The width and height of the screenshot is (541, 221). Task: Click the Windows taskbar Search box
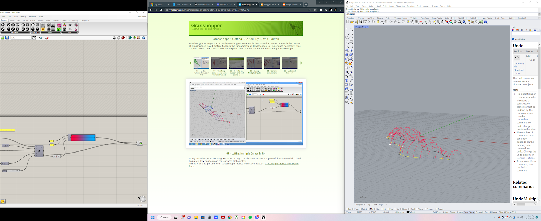[x=164, y=217]
